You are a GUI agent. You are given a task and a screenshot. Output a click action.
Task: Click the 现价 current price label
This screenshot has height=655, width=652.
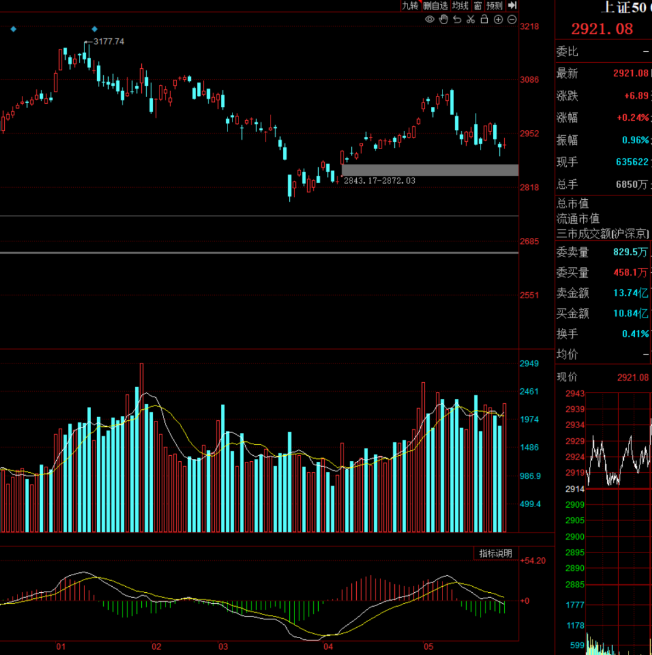567,377
